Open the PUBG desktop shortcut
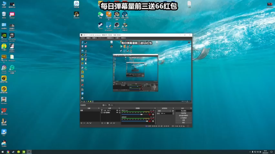 [4, 59]
